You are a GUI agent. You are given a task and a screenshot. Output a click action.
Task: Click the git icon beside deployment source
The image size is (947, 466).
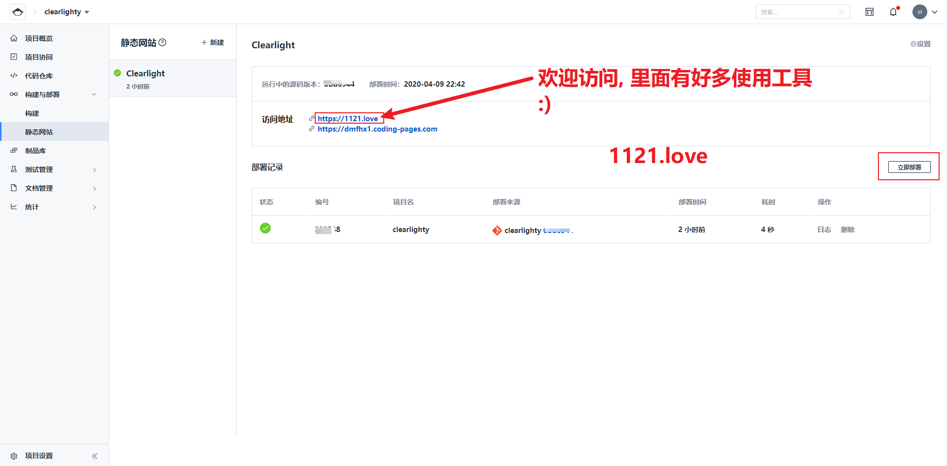click(x=497, y=230)
